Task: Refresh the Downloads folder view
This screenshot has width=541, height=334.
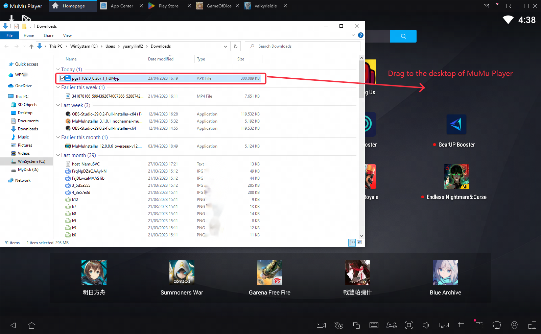Action: tap(236, 46)
